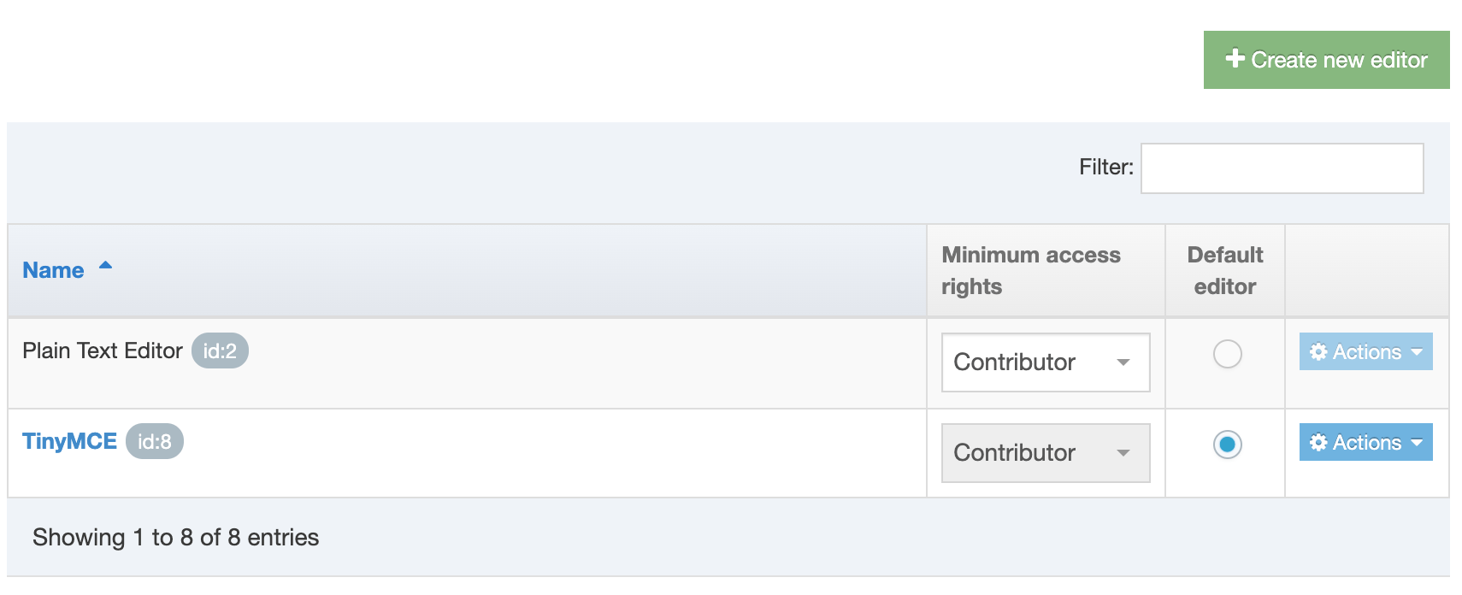This screenshot has width=1462, height=595.
Task: Expand the Actions menu for Plain Text Editor
Action: coord(1365,351)
